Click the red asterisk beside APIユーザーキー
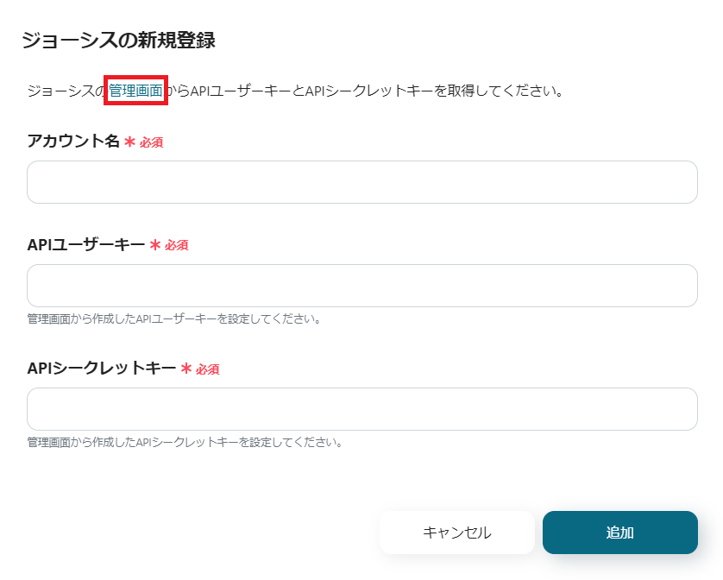Image resolution: width=723 pixels, height=580 pixels. 155,245
